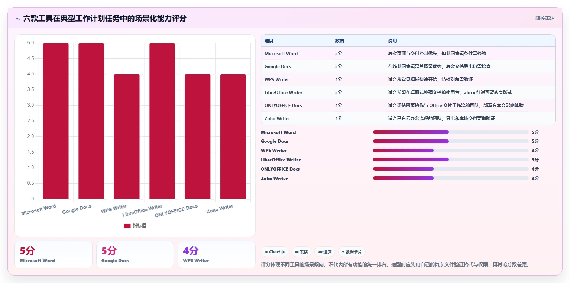Click the LibreOffice Writer bar in the chart
The height and width of the screenshot is (283, 570).
[x=162, y=121]
